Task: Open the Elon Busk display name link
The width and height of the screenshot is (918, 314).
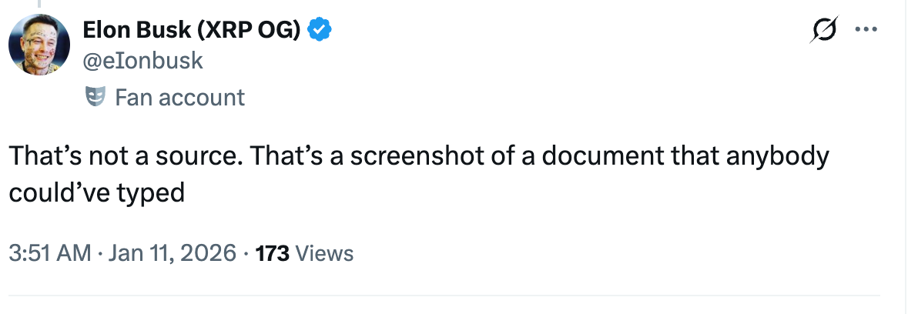Action: [x=139, y=30]
